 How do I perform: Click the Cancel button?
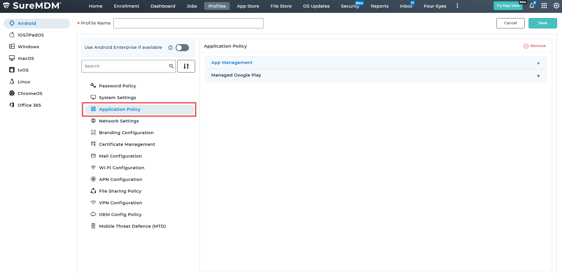(510, 23)
